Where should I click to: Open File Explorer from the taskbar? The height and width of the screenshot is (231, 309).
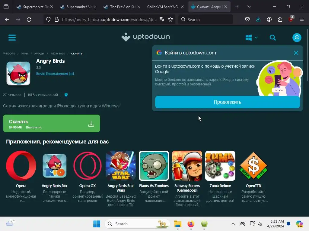(177, 224)
